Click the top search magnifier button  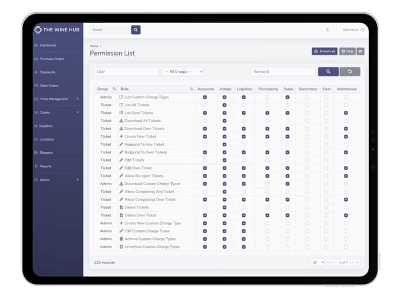pos(136,30)
